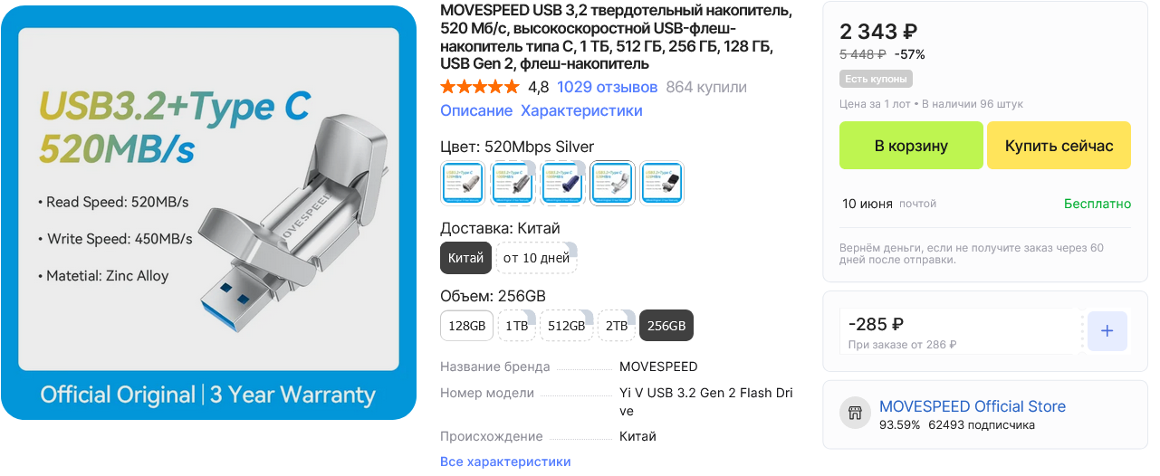
Task: Select the 512GB storage size
Action: click(567, 326)
